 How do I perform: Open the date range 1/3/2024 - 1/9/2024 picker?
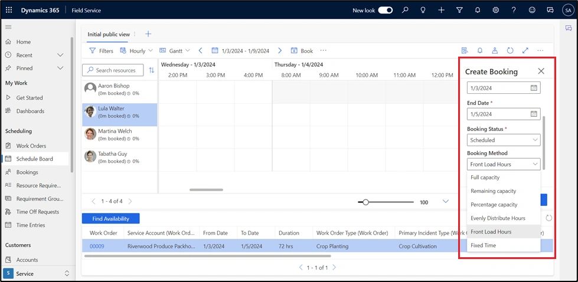(x=240, y=51)
